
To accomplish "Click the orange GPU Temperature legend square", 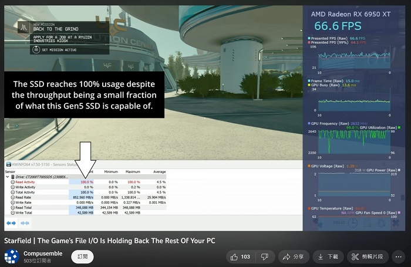I will click(309, 208).
